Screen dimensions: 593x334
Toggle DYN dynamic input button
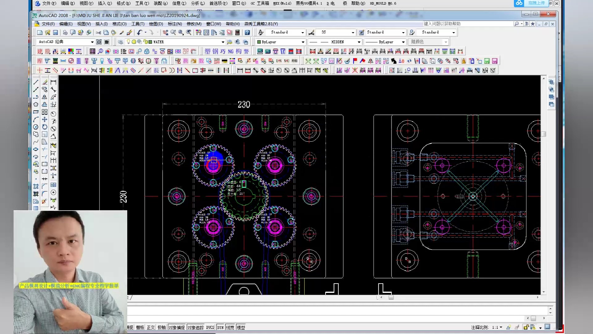pos(220,328)
